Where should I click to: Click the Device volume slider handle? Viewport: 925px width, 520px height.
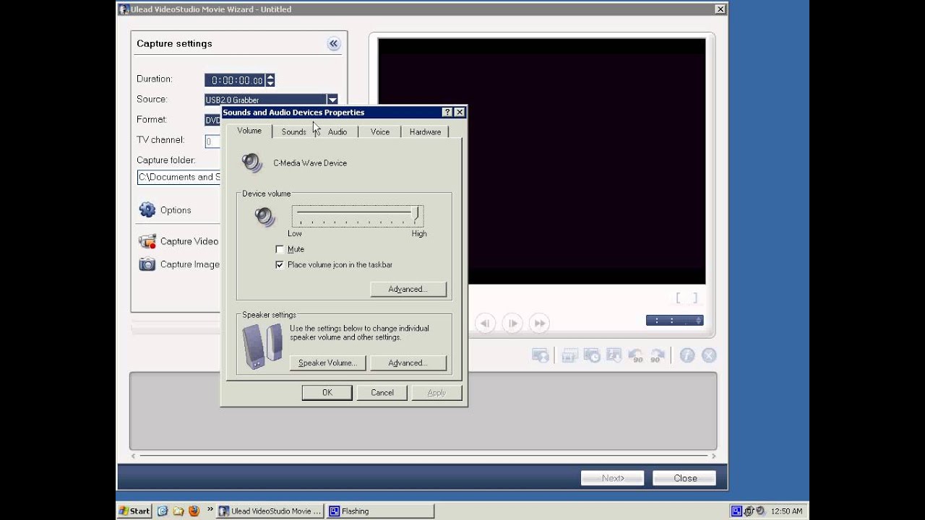tap(416, 214)
